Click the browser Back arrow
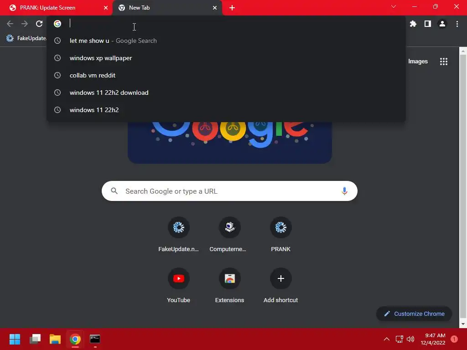Viewport: 467px width, 350px height. [x=10, y=24]
